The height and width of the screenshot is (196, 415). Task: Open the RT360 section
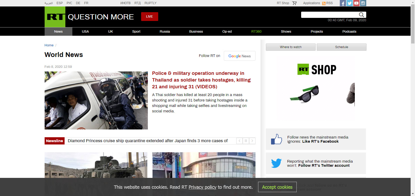coord(256,32)
